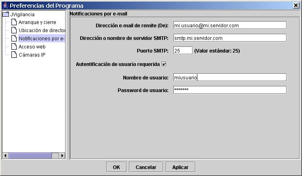Click the page icon next to Ubicación de directorios

coord(14,30)
